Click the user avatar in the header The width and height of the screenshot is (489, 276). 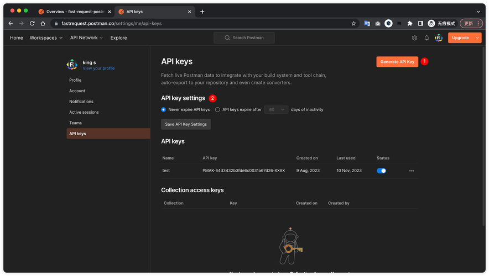click(439, 38)
